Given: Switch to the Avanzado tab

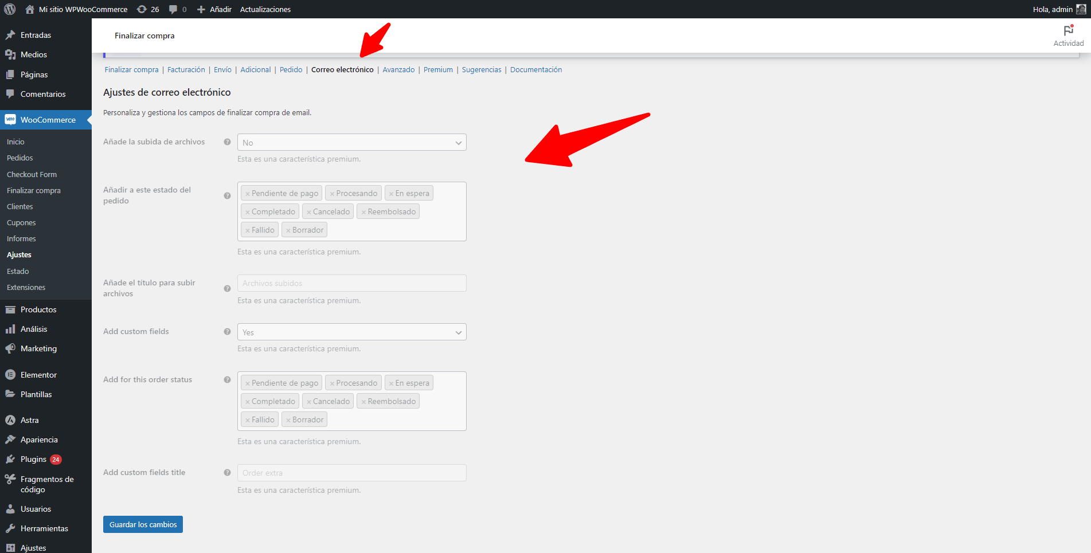Looking at the screenshot, I should tap(398, 69).
